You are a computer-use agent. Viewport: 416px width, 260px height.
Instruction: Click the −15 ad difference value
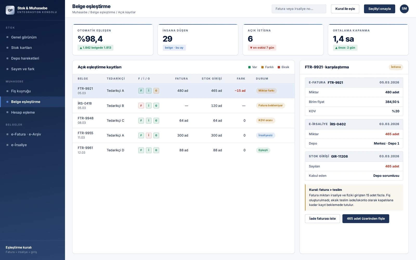[240, 91]
